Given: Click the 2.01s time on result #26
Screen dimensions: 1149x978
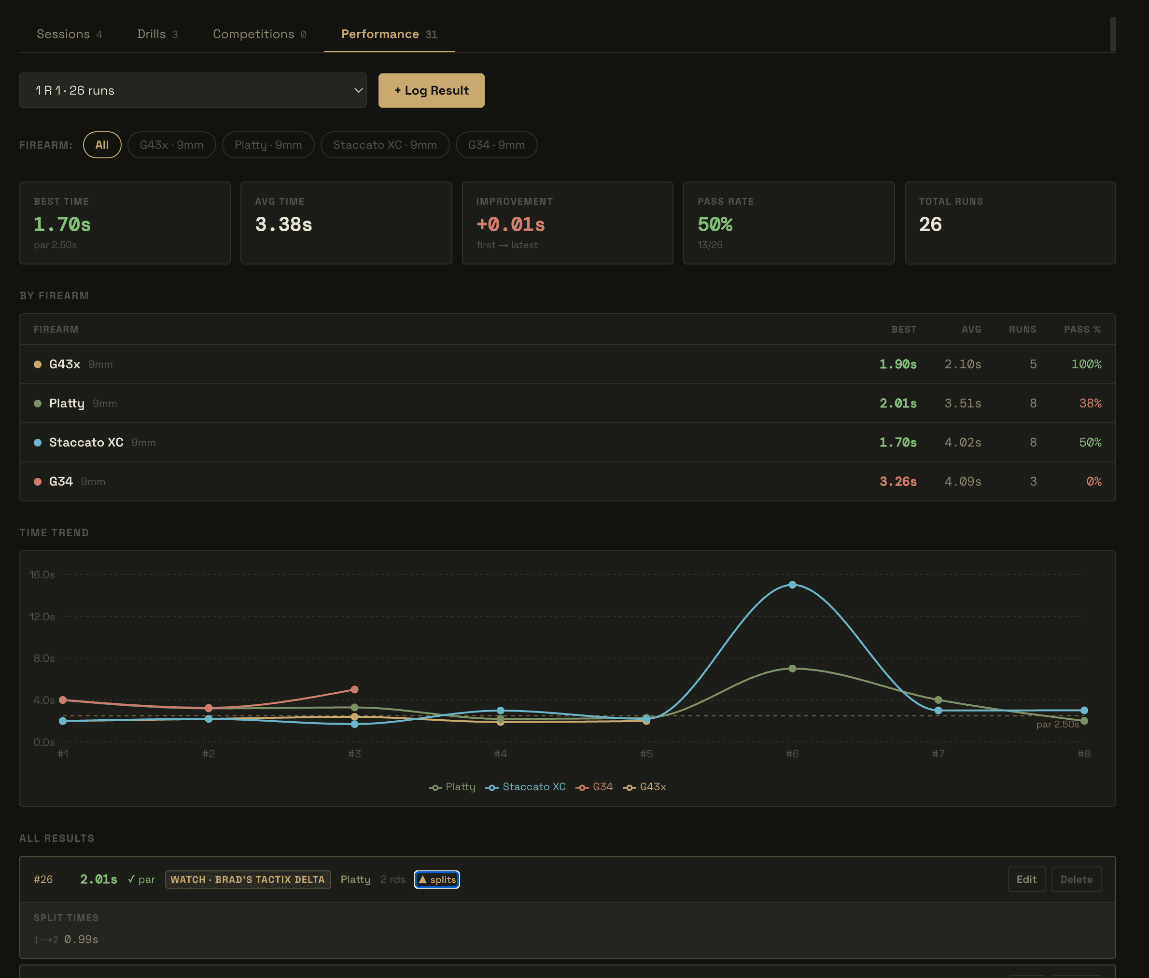Looking at the screenshot, I should pos(98,880).
